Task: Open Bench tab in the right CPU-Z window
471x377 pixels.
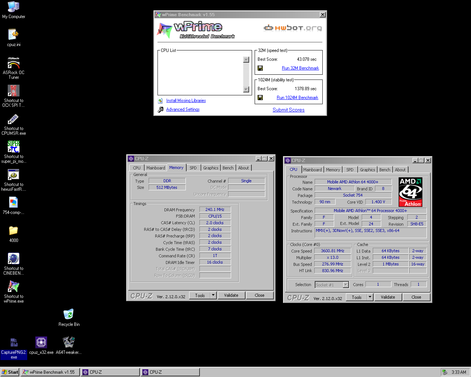Action: tap(385, 170)
